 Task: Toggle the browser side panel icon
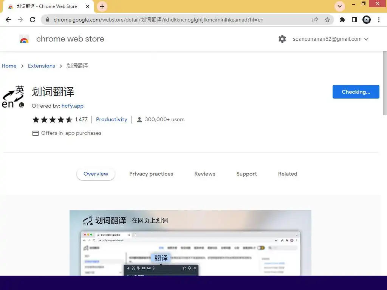354,20
